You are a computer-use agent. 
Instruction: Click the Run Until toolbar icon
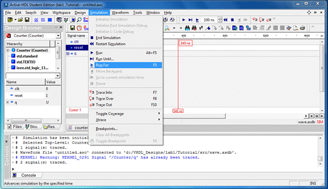click(190, 20)
